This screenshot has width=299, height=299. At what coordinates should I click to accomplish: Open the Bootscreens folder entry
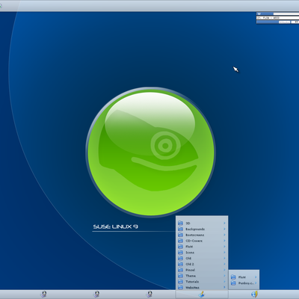(x=202, y=235)
